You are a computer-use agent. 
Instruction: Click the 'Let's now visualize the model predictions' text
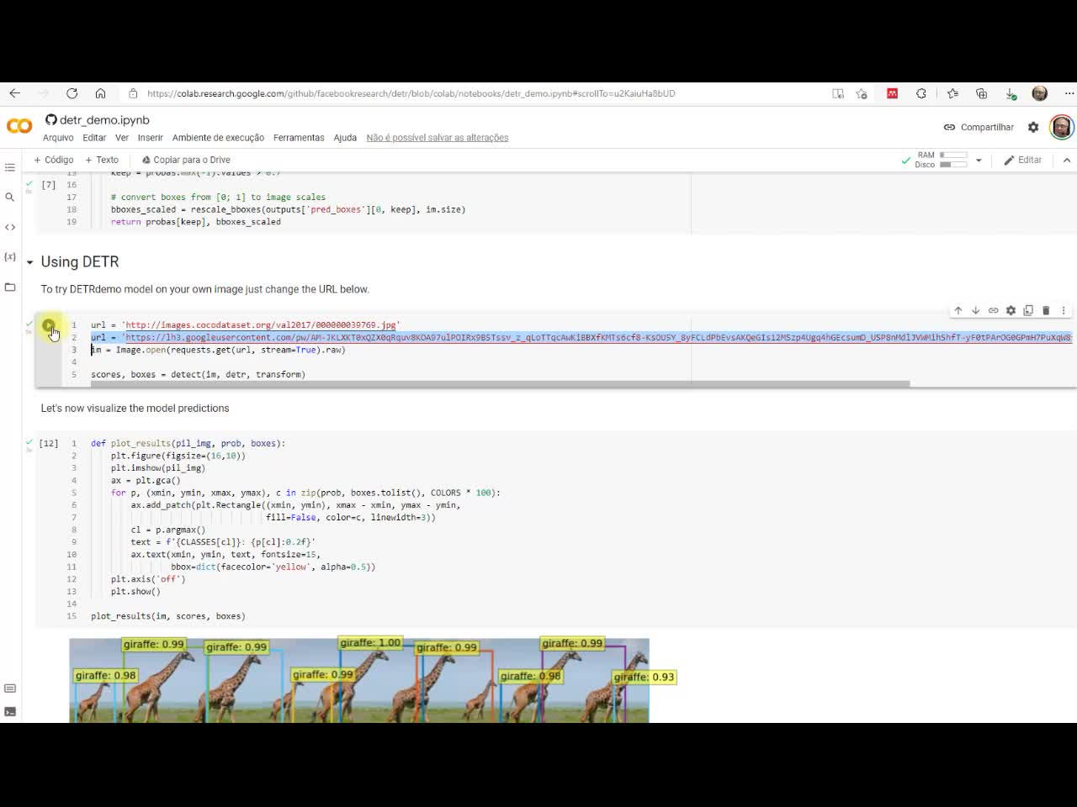135,409
